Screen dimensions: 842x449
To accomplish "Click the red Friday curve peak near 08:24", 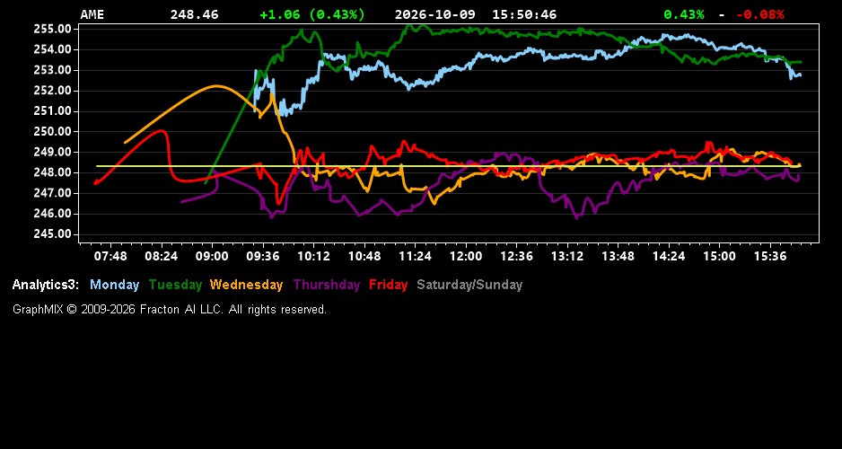I will 161,130.
